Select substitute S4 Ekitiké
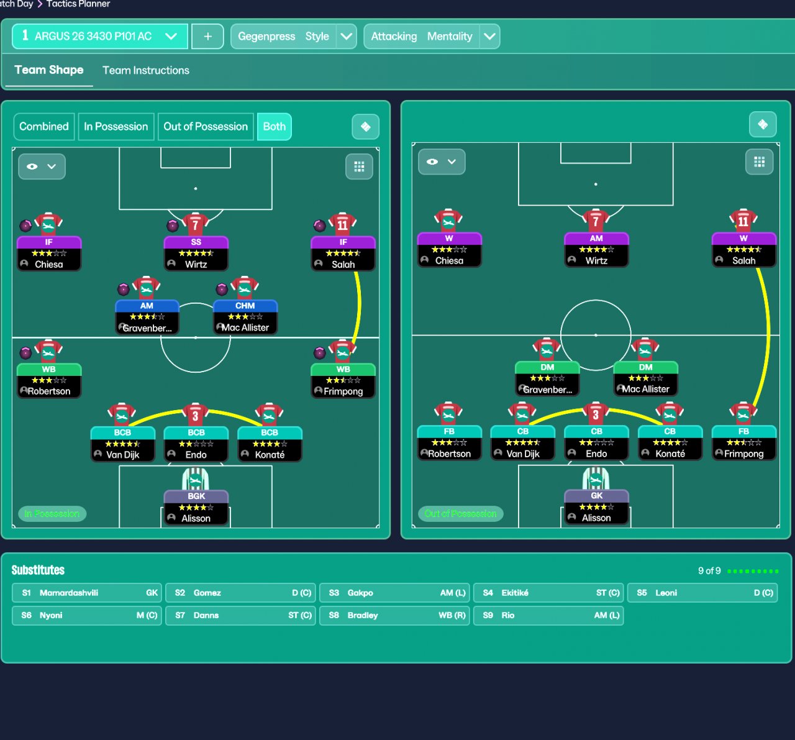The height and width of the screenshot is (740, 795). point(549,593)
